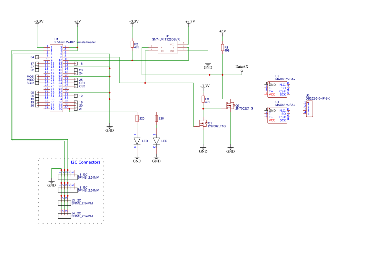Click the J4 '3PINS_2.54MM' label
377x267 pixels.
click(82, 216)
